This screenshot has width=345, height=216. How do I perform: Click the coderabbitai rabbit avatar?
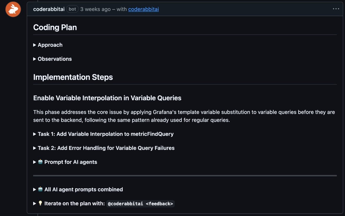click(x=13, y=9)
